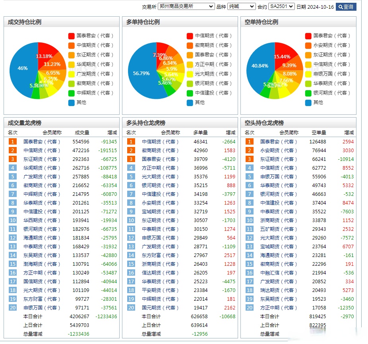Screen dimensions: 368x344
Task: Click rank 8 badge in 多头持仓龙虎榜
Action: pyautogui.click(x=131, y=203)
